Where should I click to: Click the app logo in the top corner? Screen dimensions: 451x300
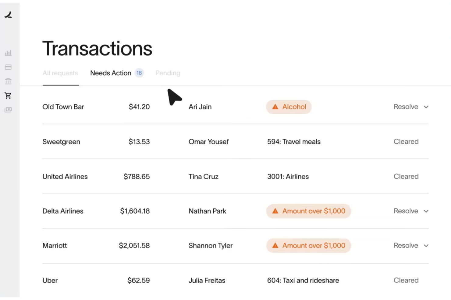tap(9, 15)
